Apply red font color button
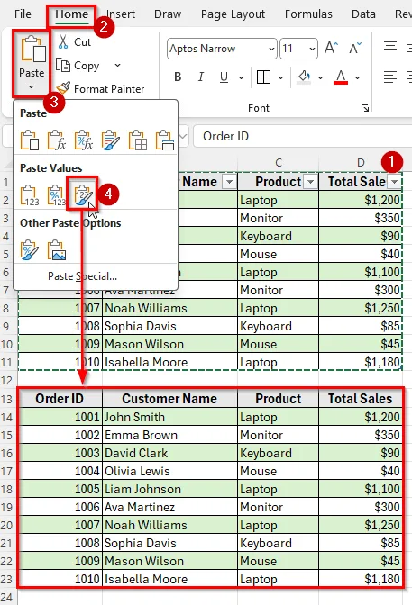The width and height of the screenshot is (412, 605). (341, 77)
